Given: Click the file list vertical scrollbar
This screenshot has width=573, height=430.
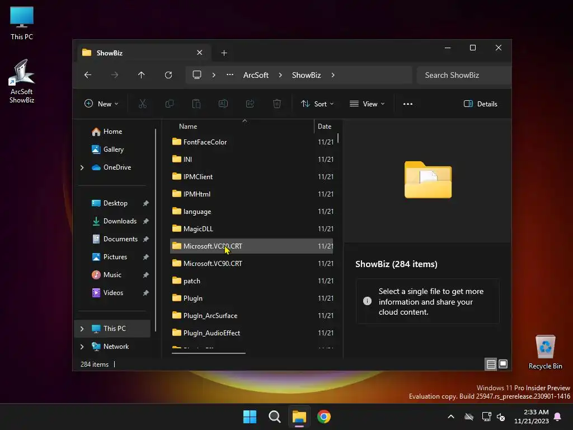Looking at the screenshot, I should point(338,138).
